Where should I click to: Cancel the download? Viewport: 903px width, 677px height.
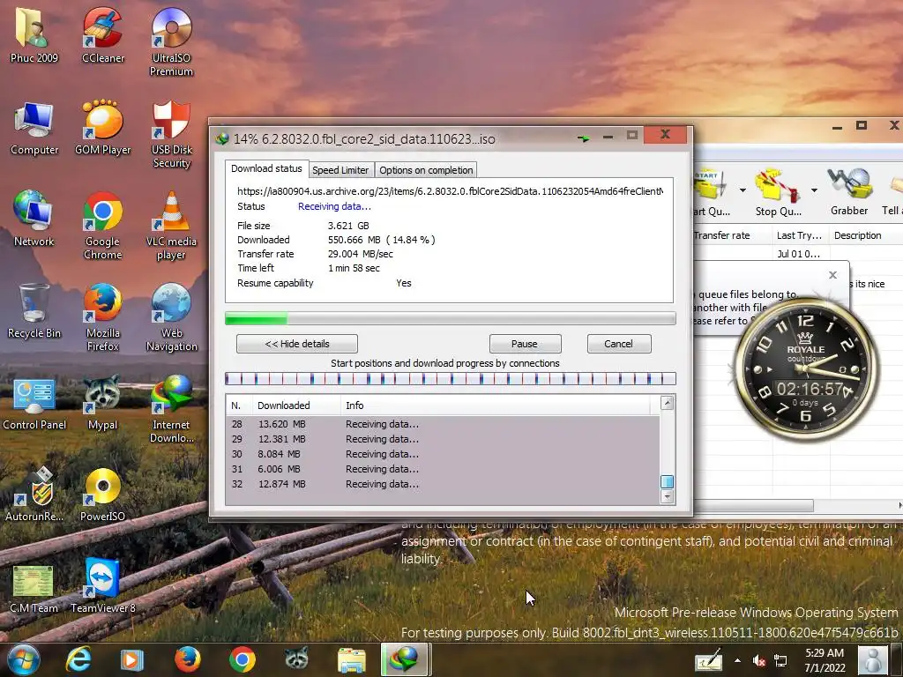[x=618, y=344]
